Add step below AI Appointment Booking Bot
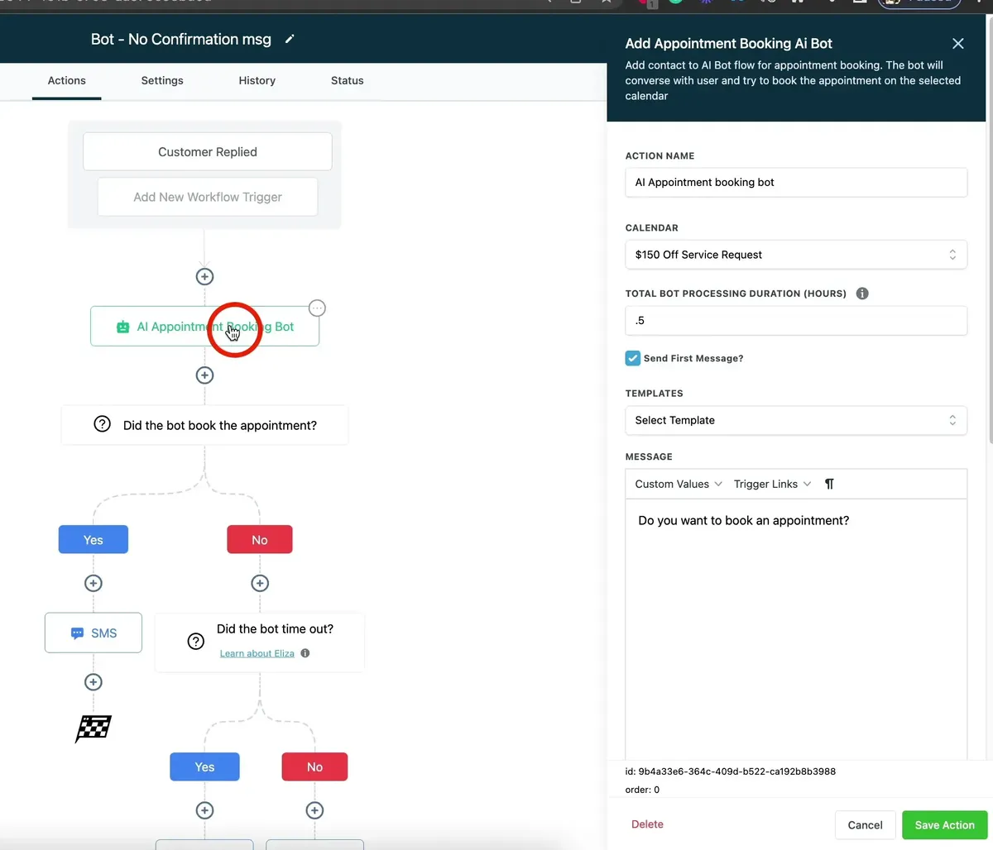The height and width of the screenshot is (850, 993). coord(204,375)
